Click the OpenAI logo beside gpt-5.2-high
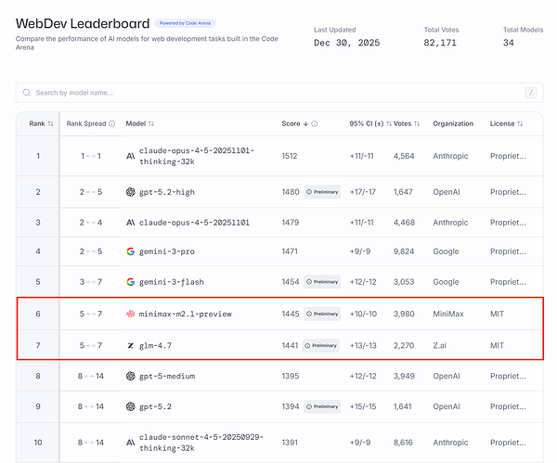This screenshot has width=557, height=463. point(130,192)
